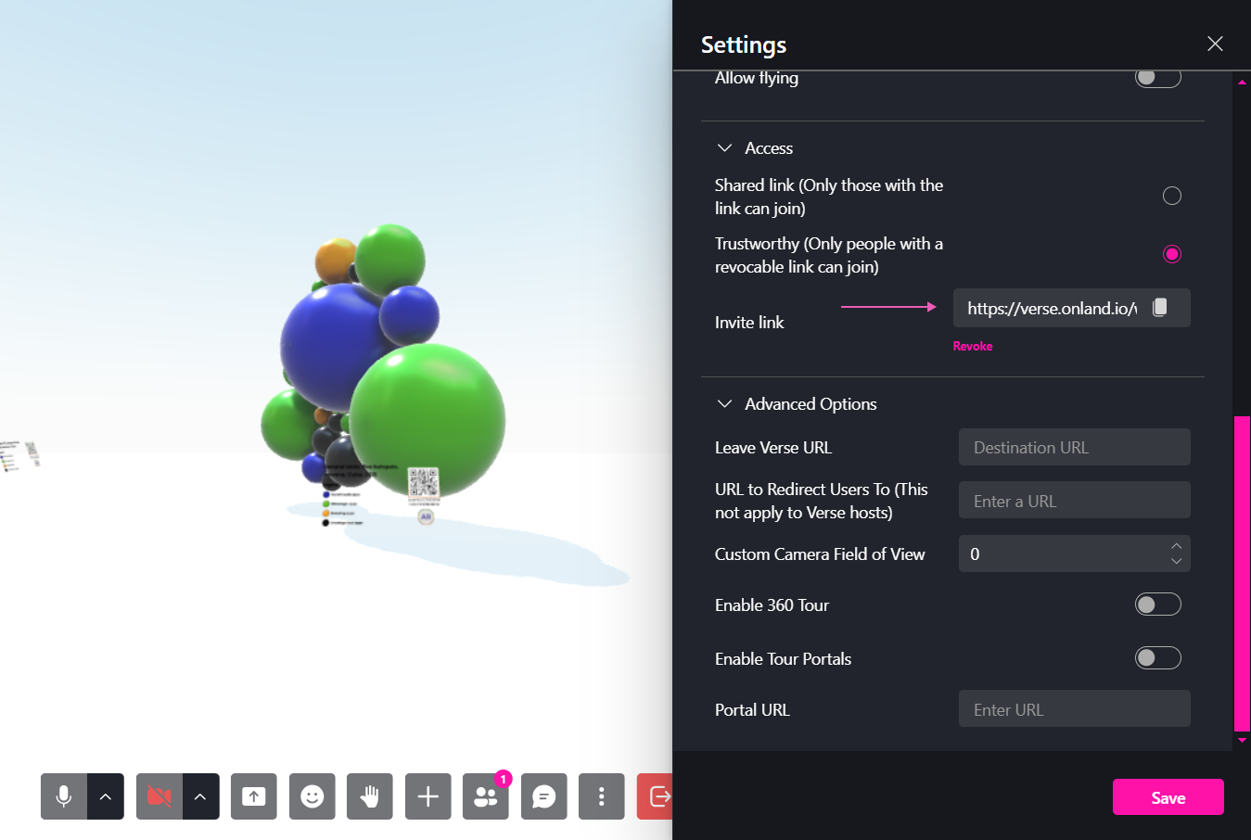Viewport: 1251px width, 840px height.
Task: Mute the microphone
Action: [63, 796]
